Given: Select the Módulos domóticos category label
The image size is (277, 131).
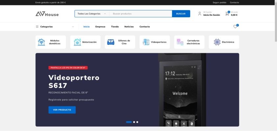Looking at the screenshot, I should pos(55,42).
